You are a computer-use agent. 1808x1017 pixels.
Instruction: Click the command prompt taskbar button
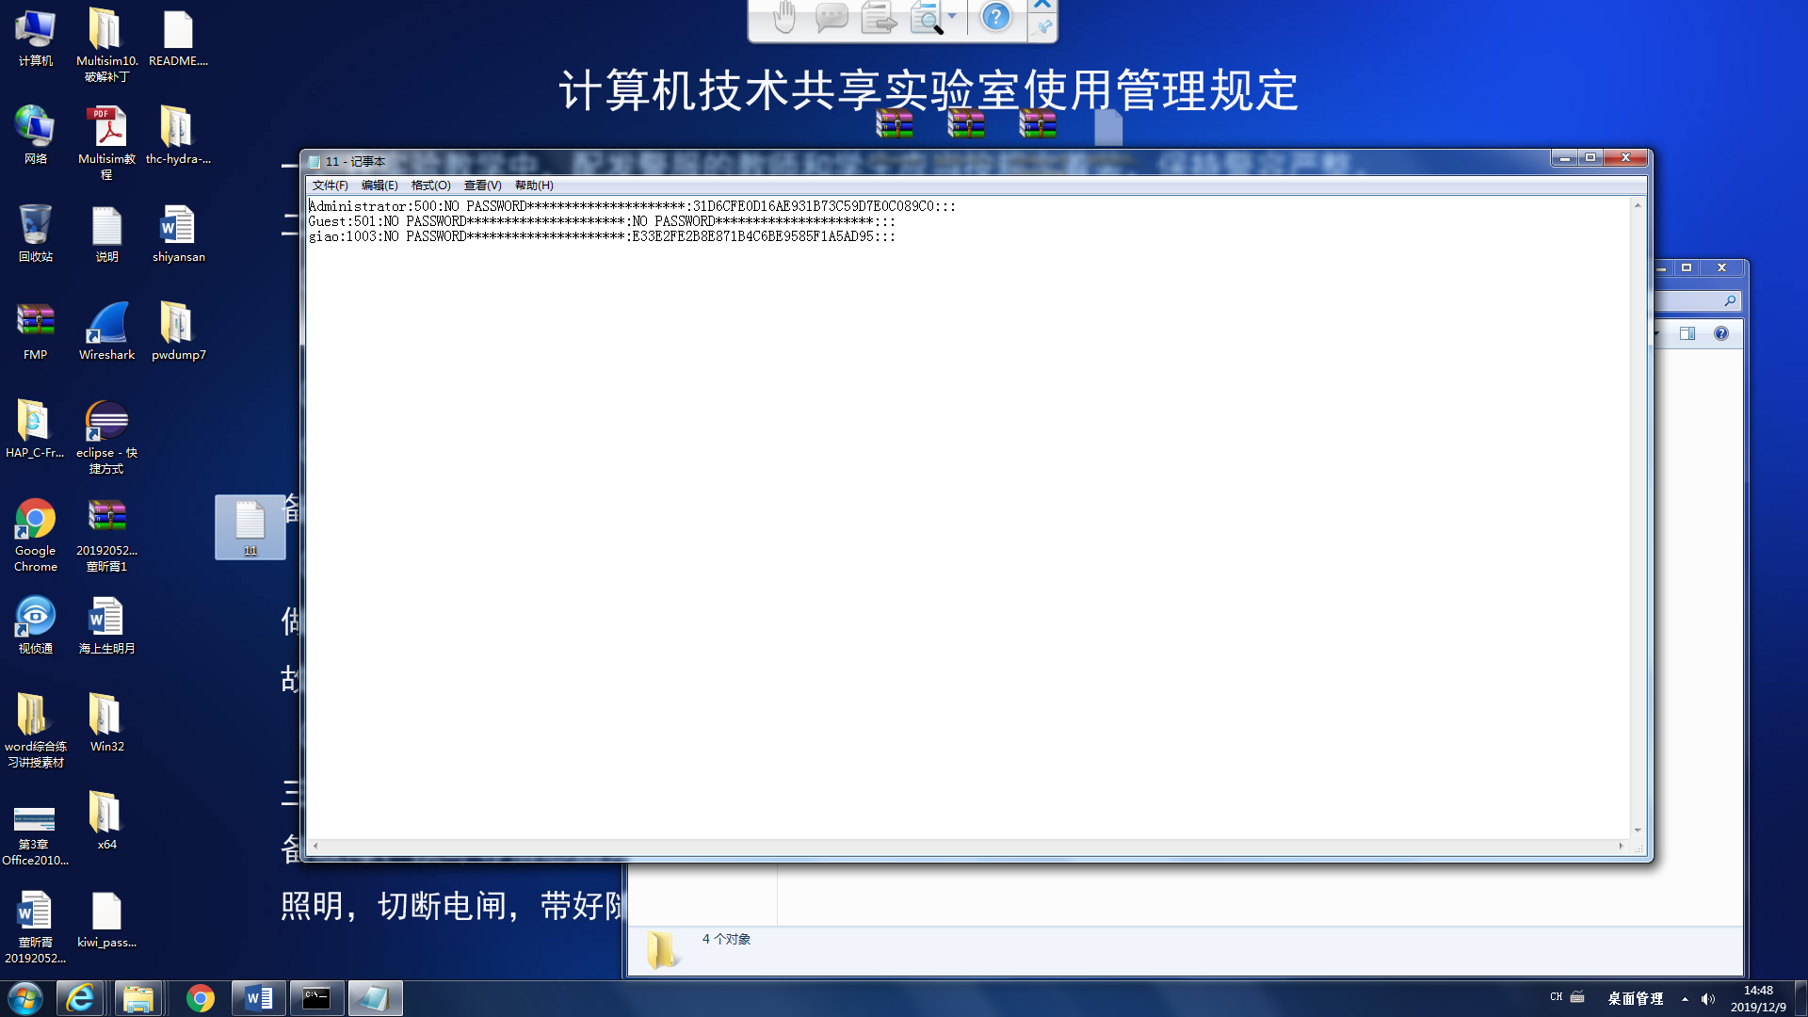point(316,998)
